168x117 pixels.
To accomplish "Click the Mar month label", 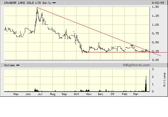I will click(136, 94).
